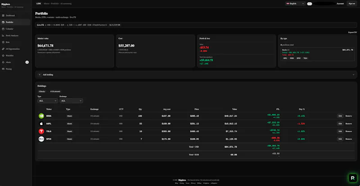Click the flag icon in language selector
The height and width of the screenshot is (186, 360).
tap(288, 4)
